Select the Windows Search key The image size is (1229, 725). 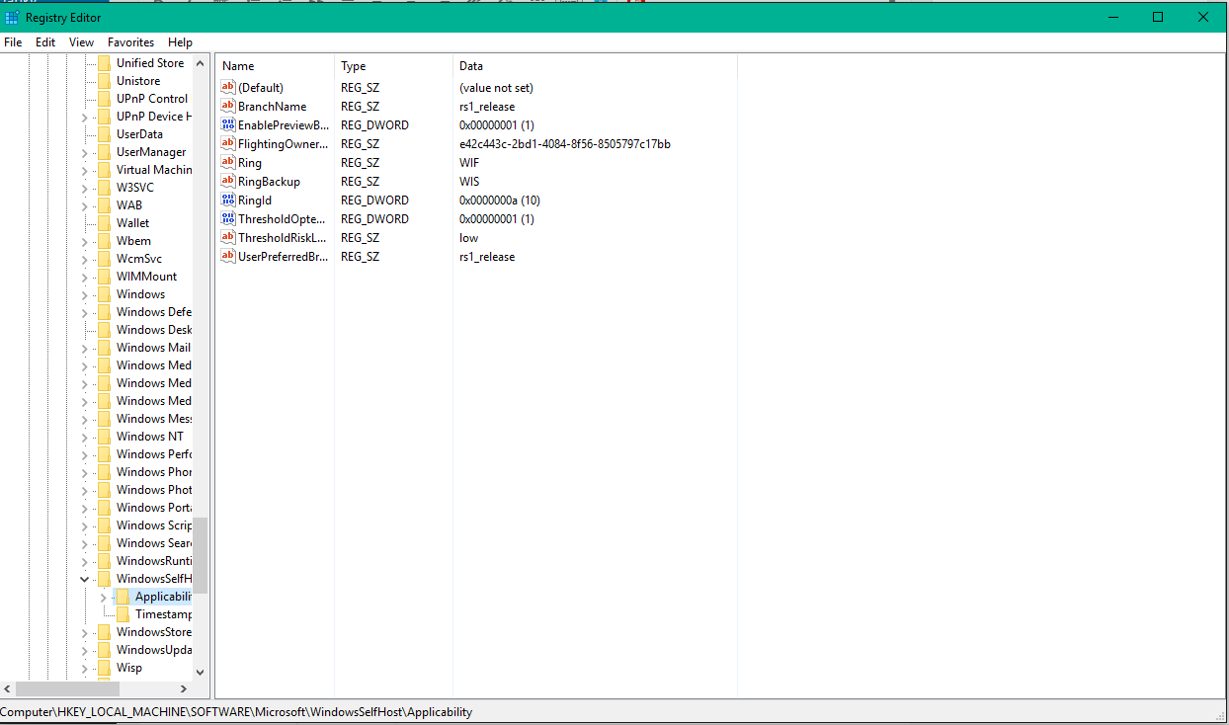(153, 543)
